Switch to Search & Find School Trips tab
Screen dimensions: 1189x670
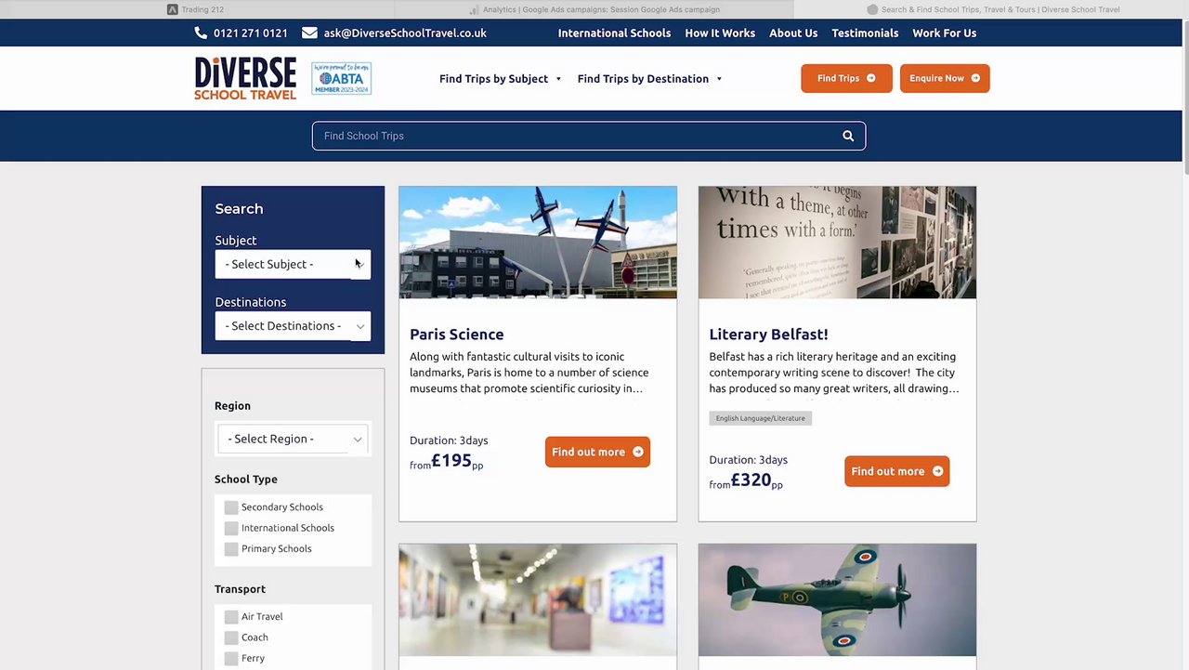(x=992, y=9)
